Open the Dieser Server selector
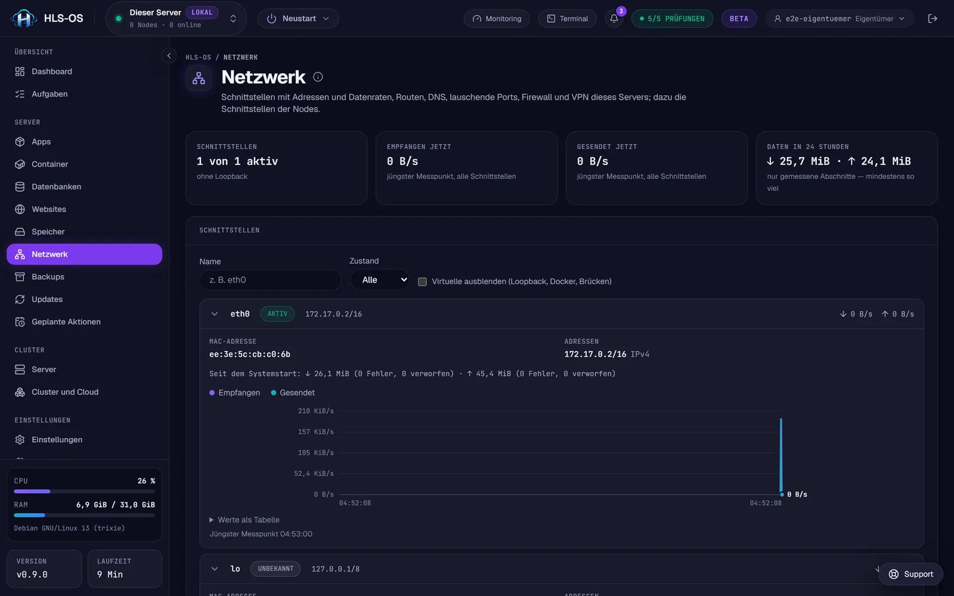The width and height of the screenshot is (954, 596). [x=176, y=18]
